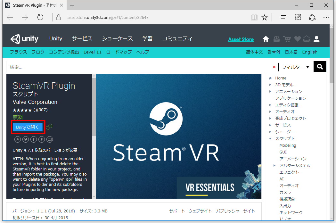Open the 学習 menu
Image resolution: width=336 pixels, height=223 pixels.
pyautogui.click(x=147, y=38)
